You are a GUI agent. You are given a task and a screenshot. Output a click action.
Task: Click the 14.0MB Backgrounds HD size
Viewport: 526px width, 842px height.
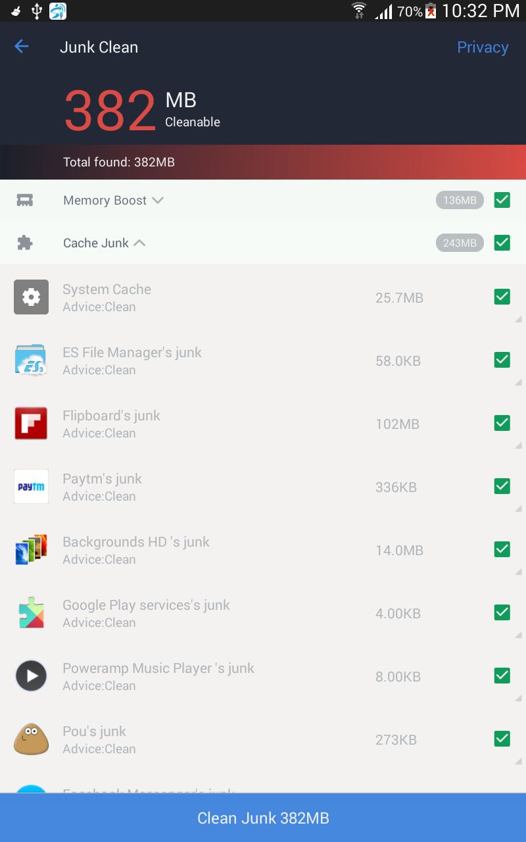399,551
